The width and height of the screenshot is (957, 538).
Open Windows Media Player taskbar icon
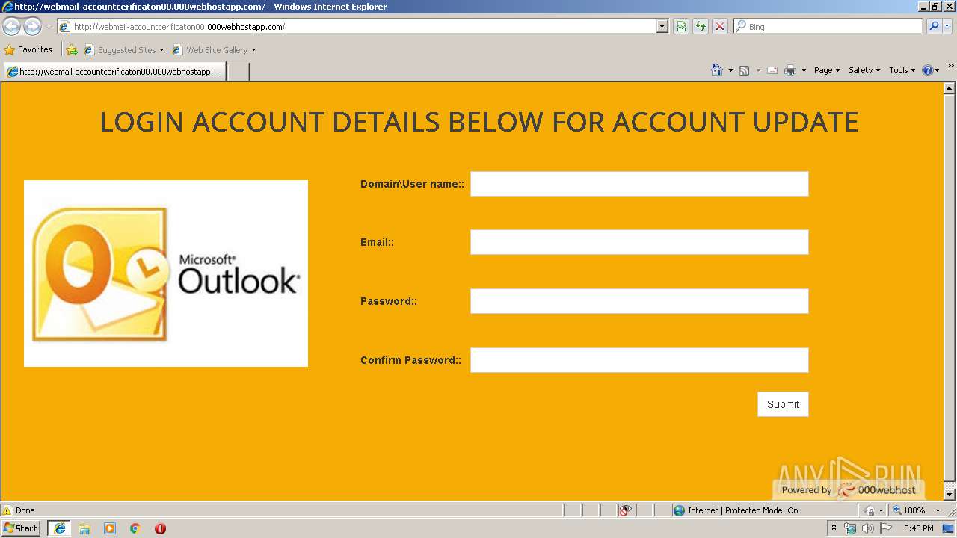pyautogui.click(x=110, y=528)
